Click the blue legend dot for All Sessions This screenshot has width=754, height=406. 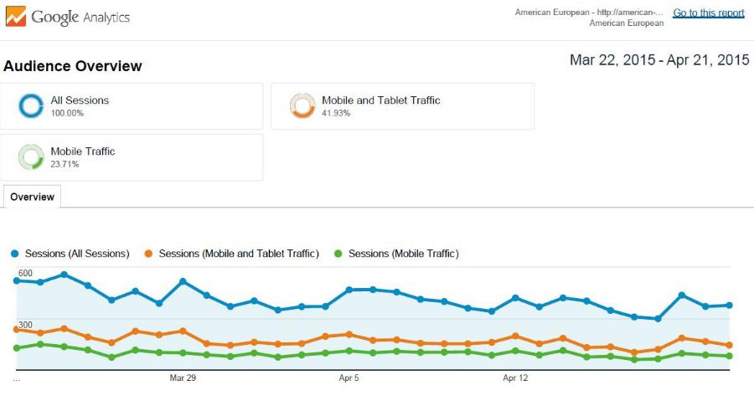[x=15, y=254]
